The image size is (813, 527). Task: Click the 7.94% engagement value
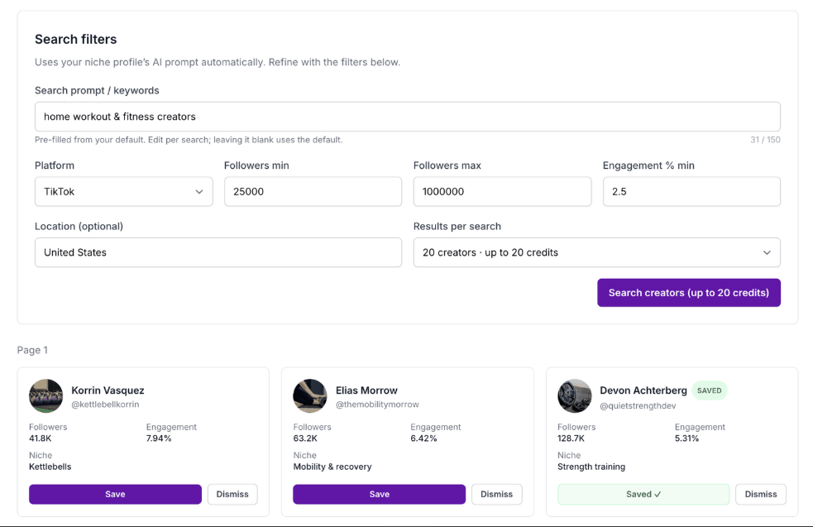(159, 438)
